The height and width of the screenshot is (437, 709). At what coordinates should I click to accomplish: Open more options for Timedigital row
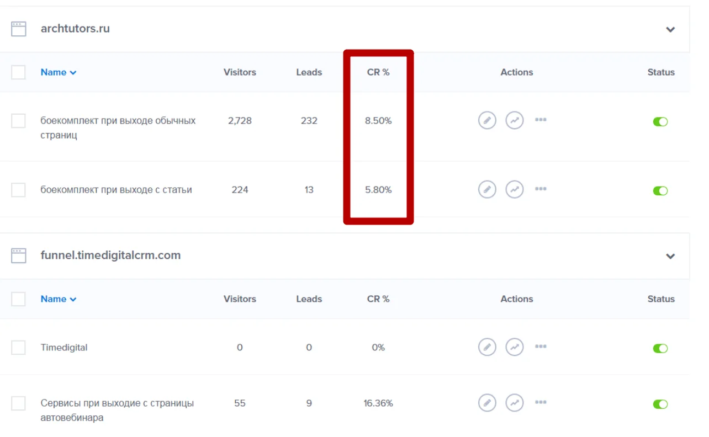click(x=541, y=347)
